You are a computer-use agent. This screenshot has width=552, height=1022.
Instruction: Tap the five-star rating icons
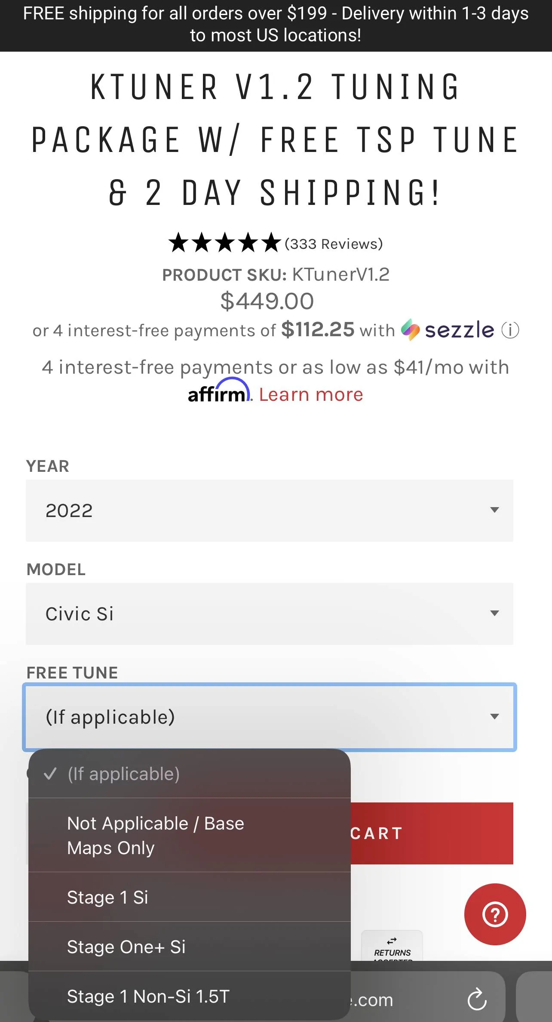(224, 243)
